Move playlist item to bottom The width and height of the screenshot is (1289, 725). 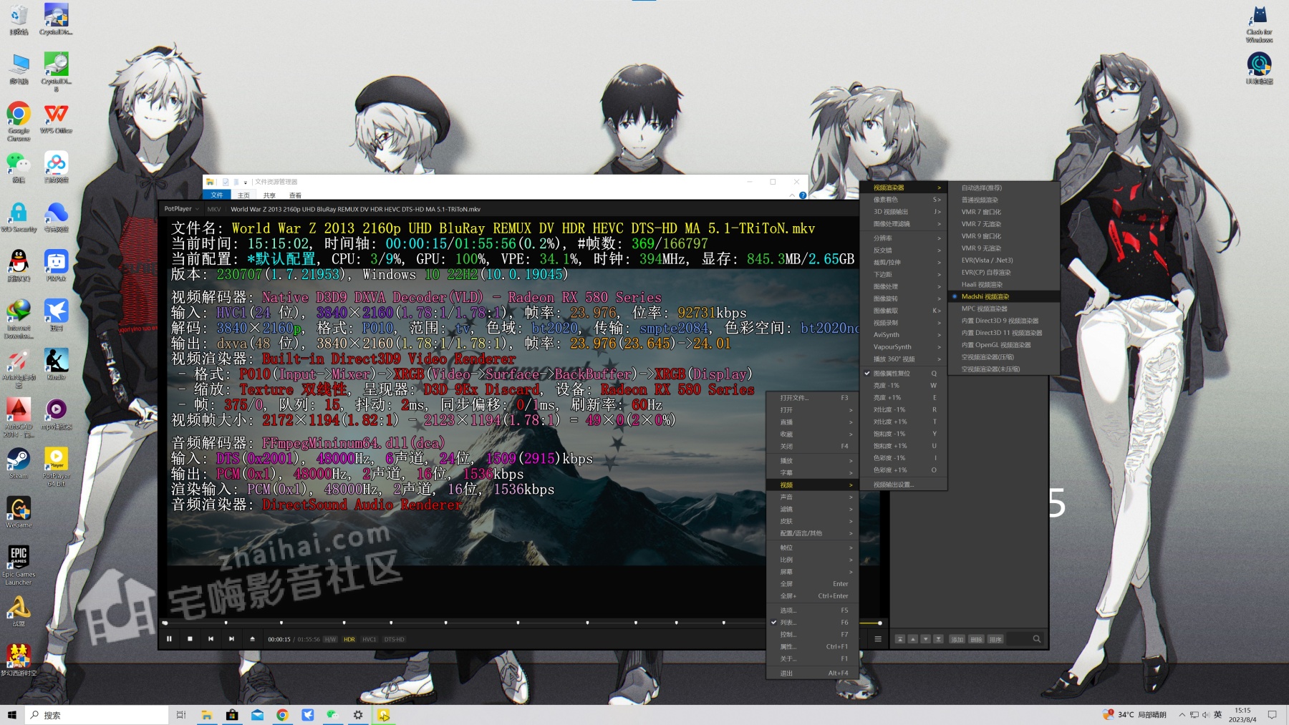(938, 639)
